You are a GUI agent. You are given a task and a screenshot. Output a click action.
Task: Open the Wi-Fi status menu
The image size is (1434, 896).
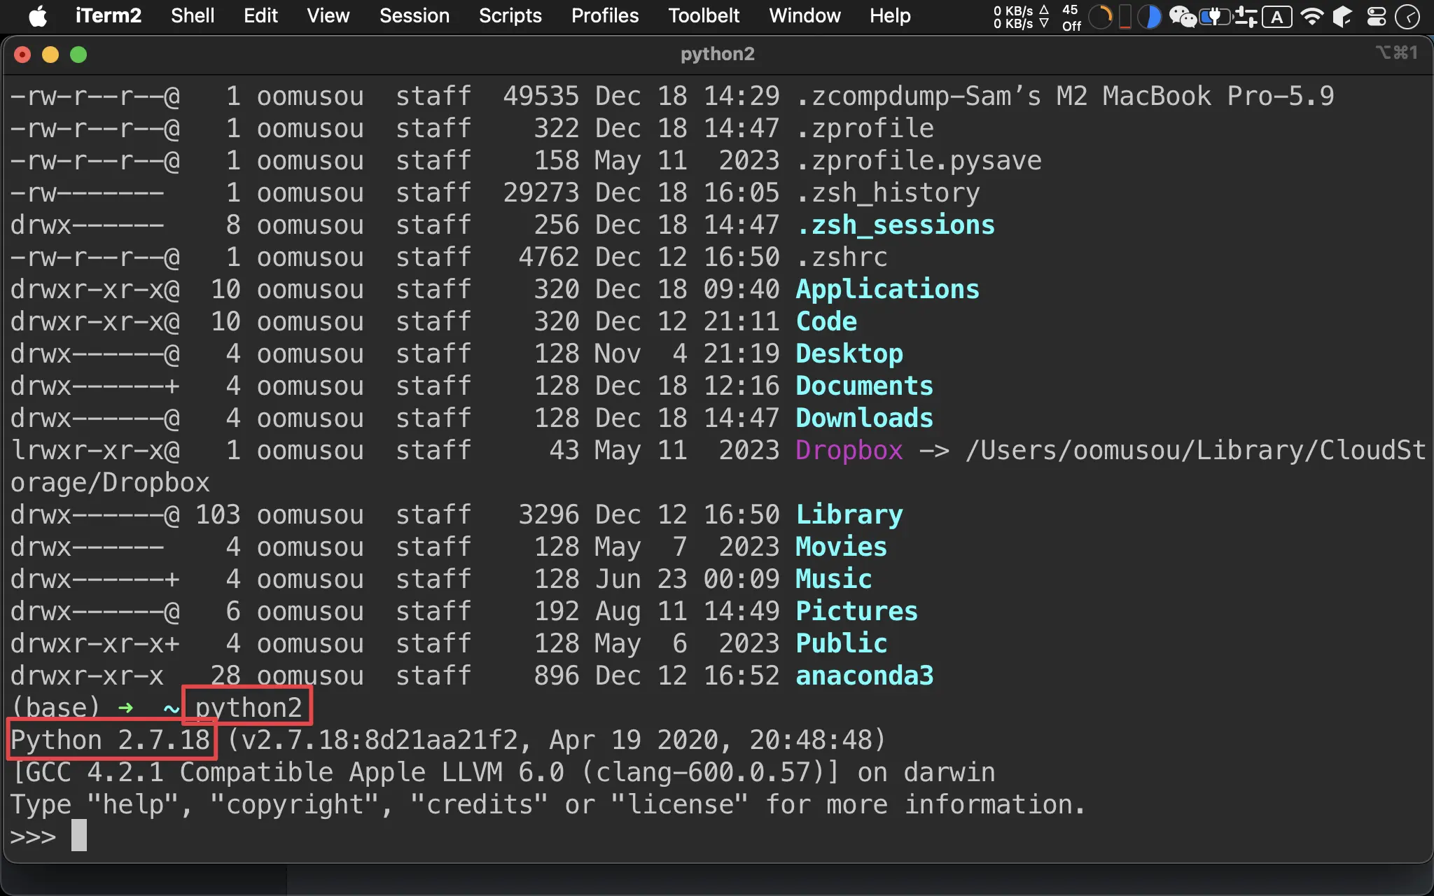1311,17
